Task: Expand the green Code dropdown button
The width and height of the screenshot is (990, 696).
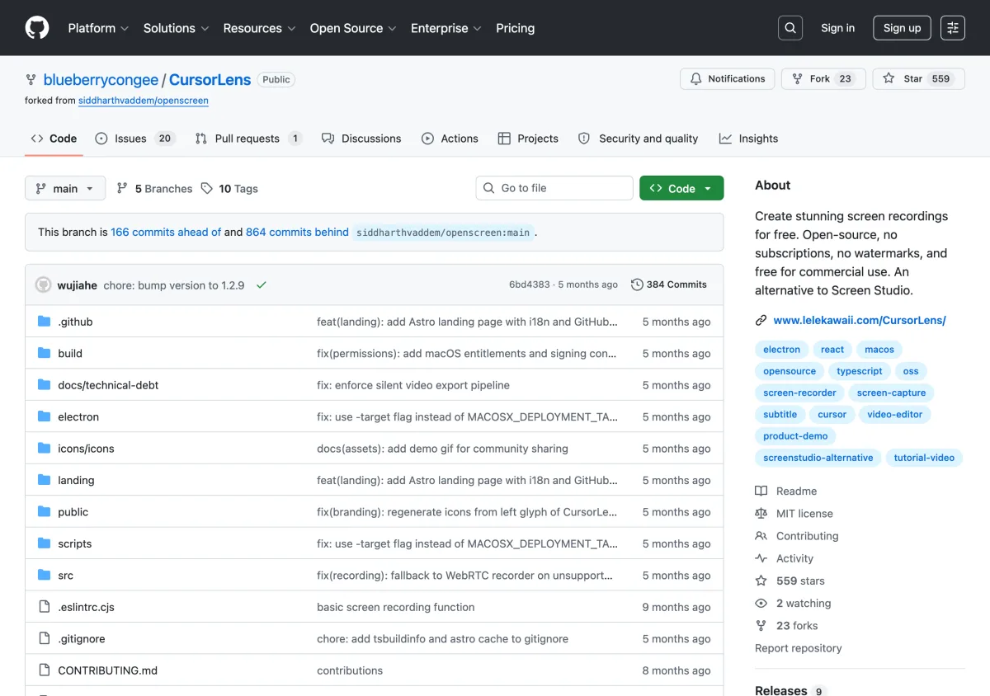Action: [681, 188]
